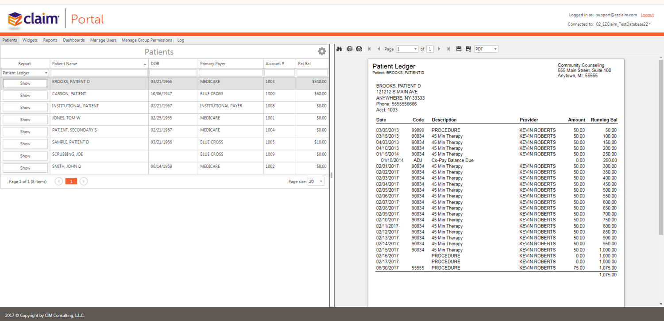
Task: Click the print current page icon
Action: coord(359,49)
